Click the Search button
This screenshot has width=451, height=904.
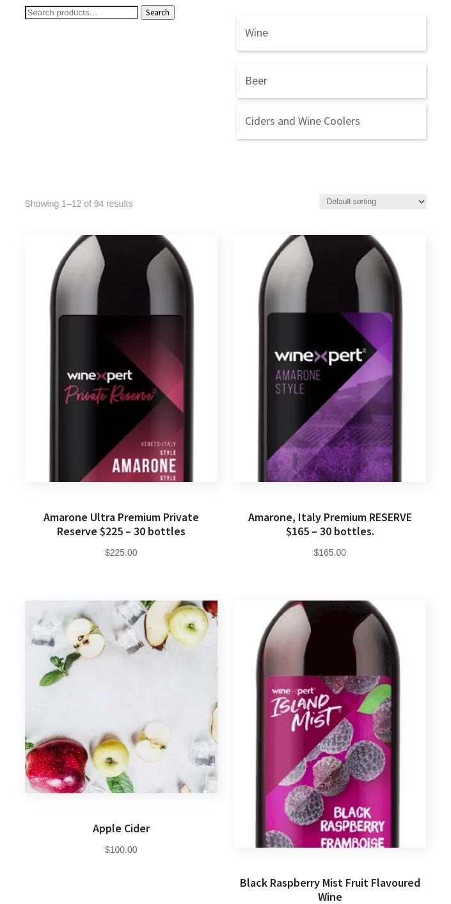click(x=157, y=13)
